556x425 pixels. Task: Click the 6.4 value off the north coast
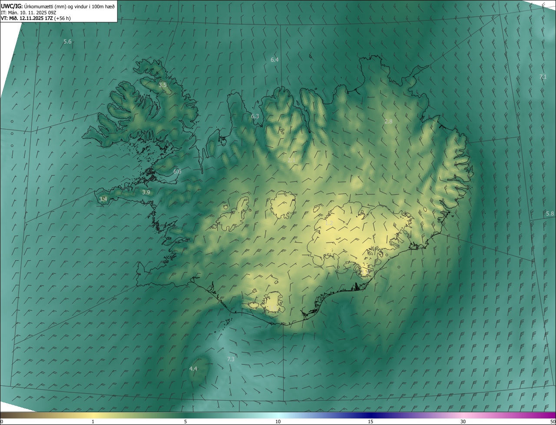[275, 60]
